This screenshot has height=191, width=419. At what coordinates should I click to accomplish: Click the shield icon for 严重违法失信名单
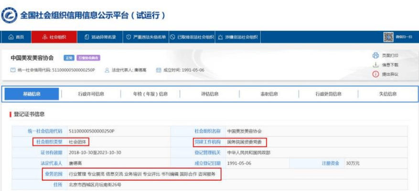129,37
